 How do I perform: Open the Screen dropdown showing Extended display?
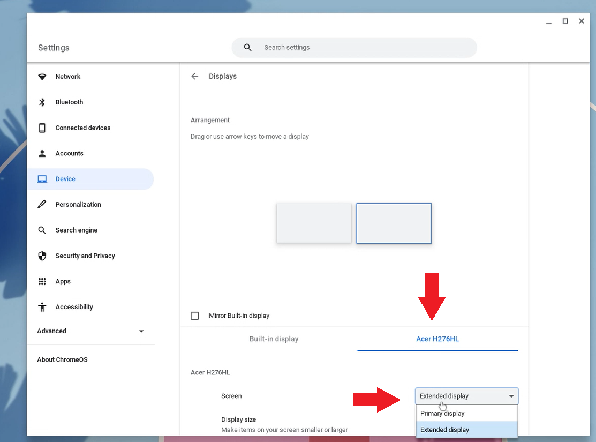tap(466, 396)
